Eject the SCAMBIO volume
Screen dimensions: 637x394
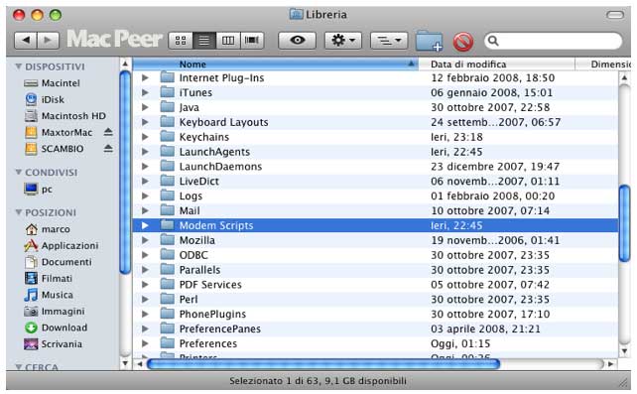[108, 148]
